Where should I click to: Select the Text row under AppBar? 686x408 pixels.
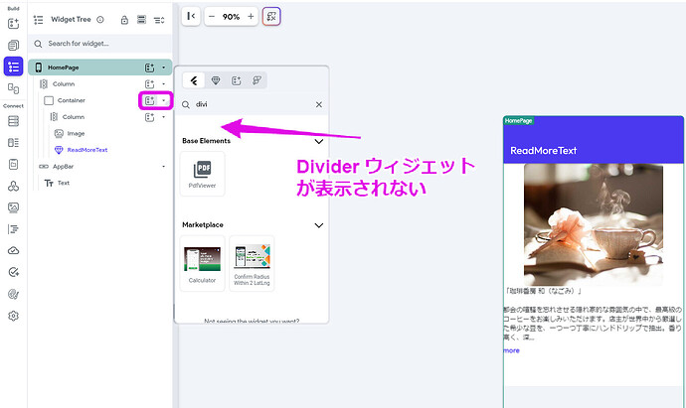[x=63, y=183]
